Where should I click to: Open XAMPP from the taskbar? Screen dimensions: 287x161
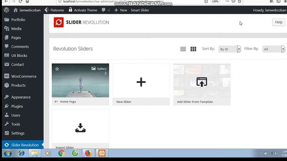coord(102,153)
